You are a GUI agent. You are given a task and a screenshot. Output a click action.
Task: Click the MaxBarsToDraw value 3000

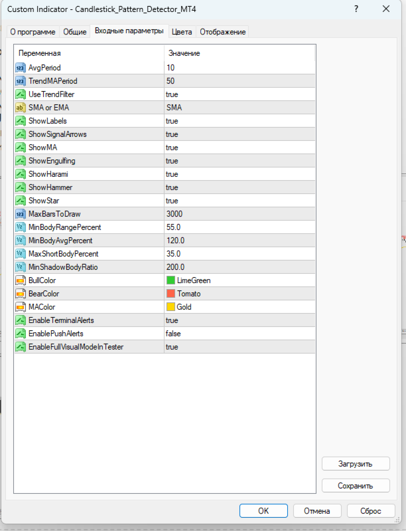click(x=174, y=214)
